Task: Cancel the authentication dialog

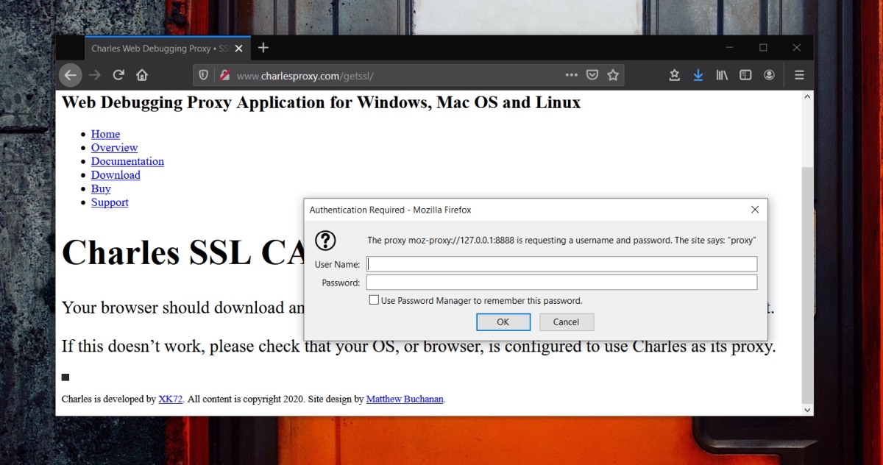Action: pyautogui.click(x=567, y=322)
